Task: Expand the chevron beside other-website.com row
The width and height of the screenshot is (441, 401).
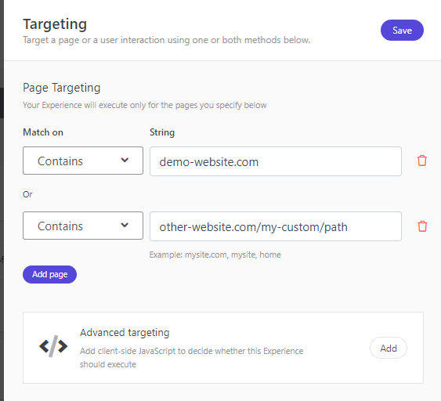Action: pos(125,226)
